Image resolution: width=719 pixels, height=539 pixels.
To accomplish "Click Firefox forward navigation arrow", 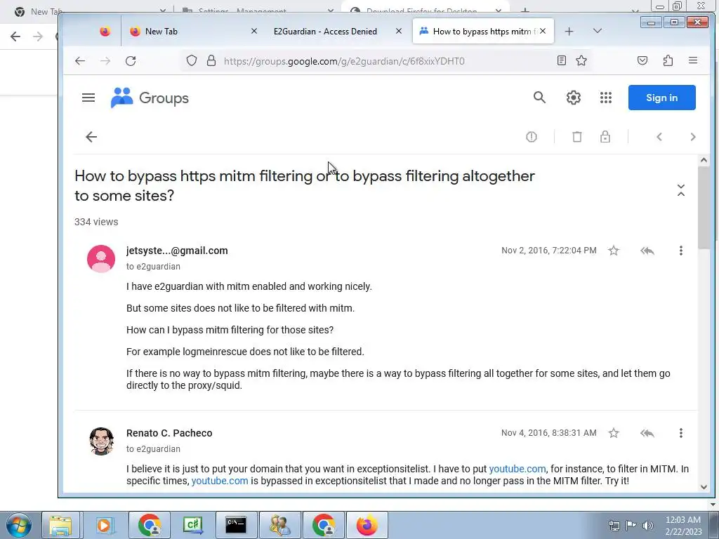I will coord(105,61).
